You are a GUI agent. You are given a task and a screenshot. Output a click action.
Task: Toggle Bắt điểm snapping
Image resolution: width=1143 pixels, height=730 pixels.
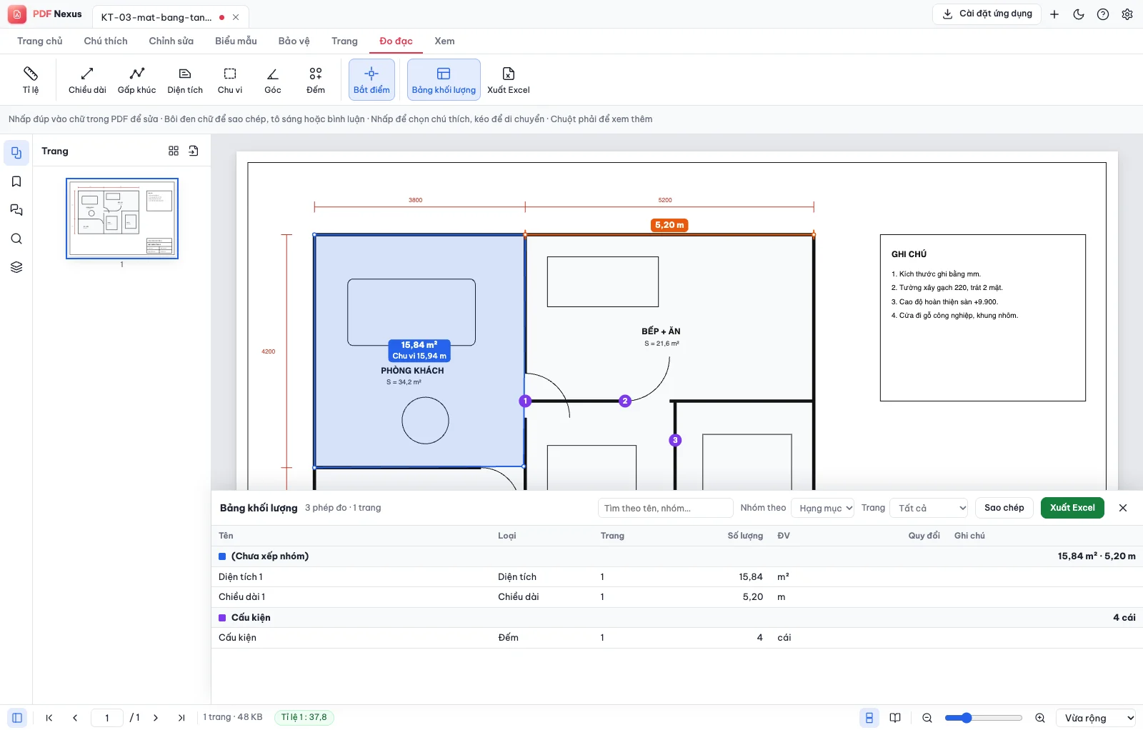(x=371, y=80)
